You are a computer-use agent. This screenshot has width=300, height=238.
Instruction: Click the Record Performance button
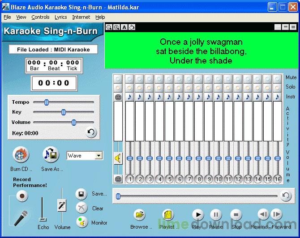click(21, 196)
